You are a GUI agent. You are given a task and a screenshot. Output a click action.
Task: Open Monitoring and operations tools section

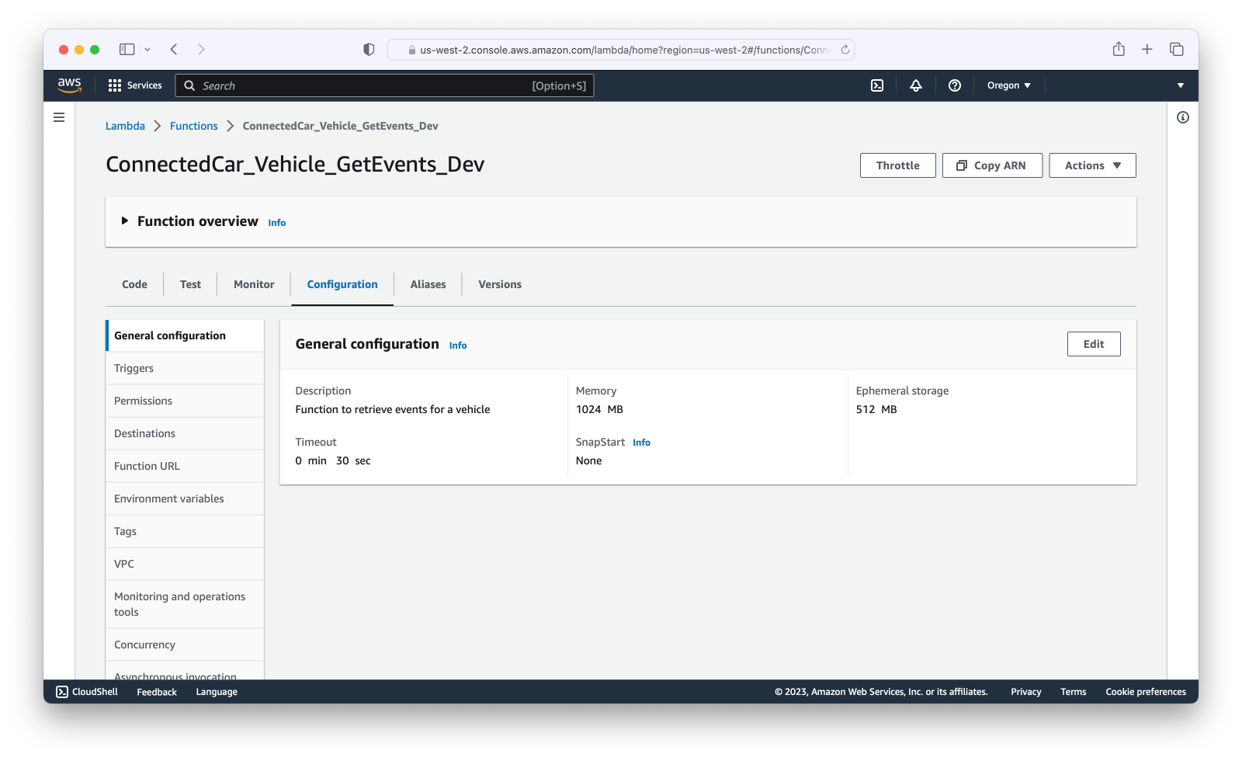[185, 604]
